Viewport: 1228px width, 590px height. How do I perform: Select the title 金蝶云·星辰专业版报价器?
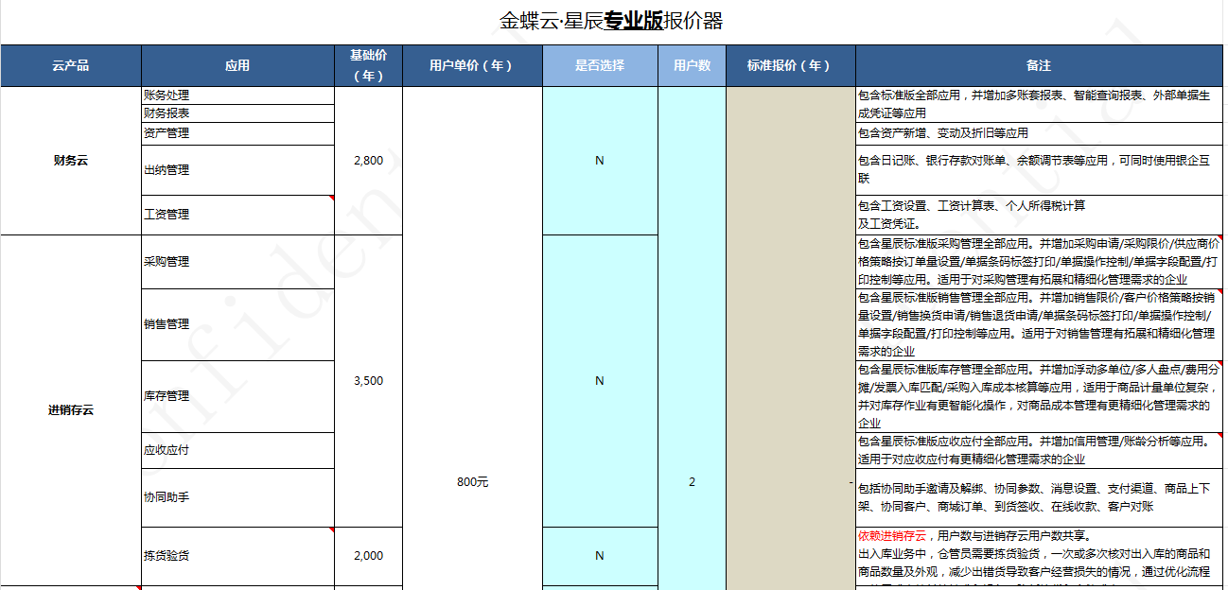click(614, 15)
